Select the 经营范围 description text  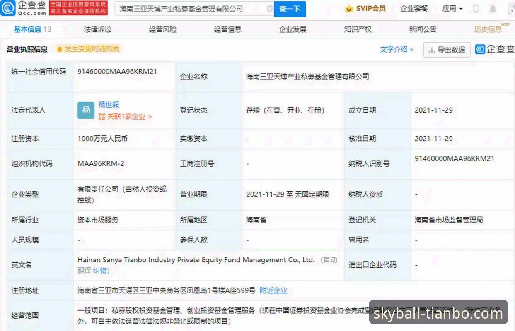(290, 315)
